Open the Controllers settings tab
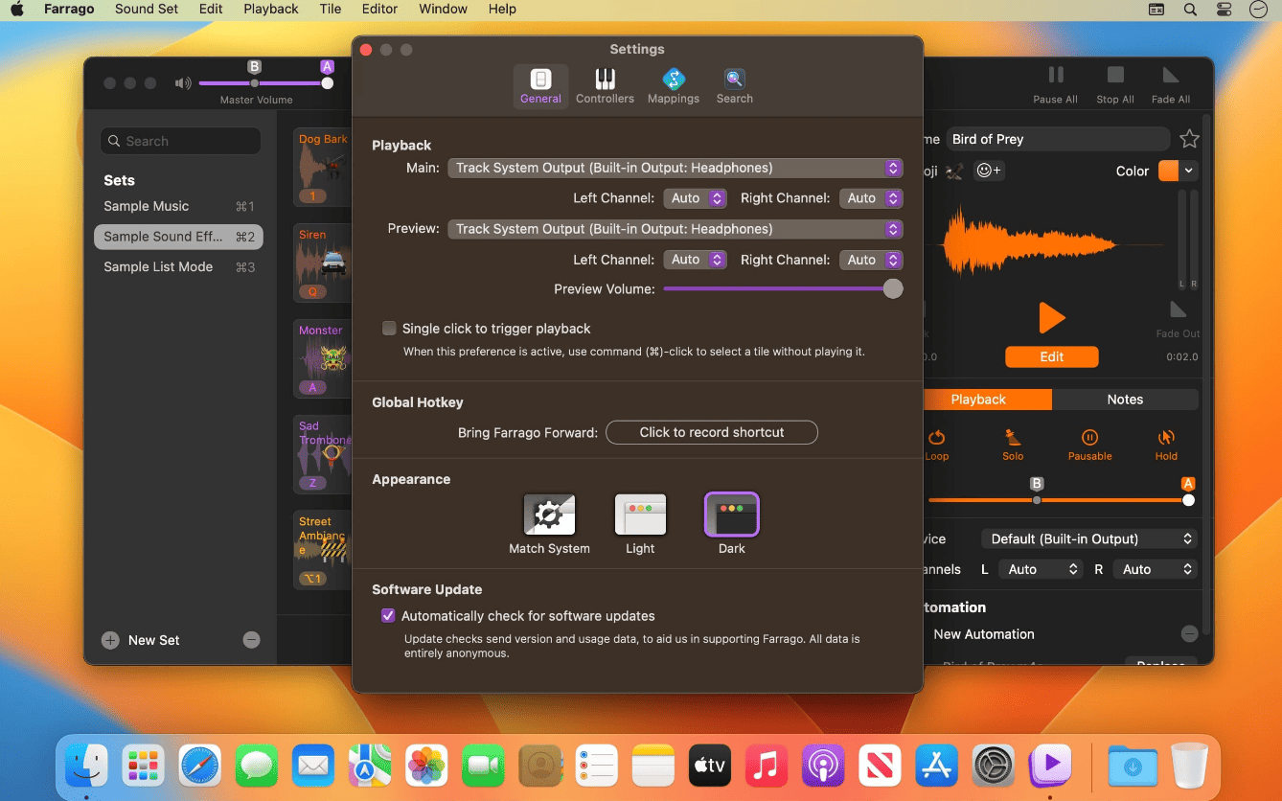1282x801 pixels. point(605,86)
